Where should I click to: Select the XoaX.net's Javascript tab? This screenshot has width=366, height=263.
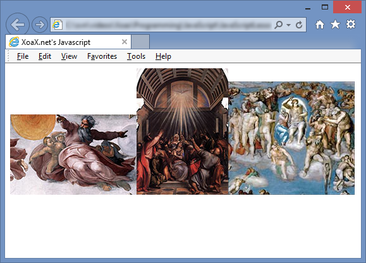click(x=68, y=42)
